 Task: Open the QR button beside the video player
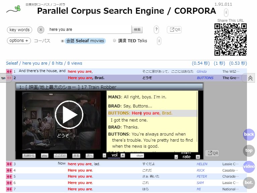click(212, 153)
